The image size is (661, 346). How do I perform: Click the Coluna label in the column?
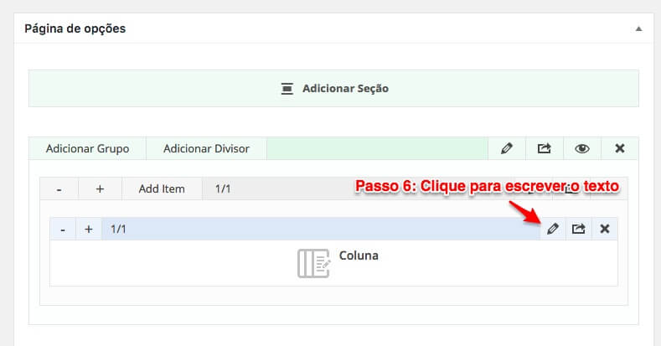click(x=359, y=256)
